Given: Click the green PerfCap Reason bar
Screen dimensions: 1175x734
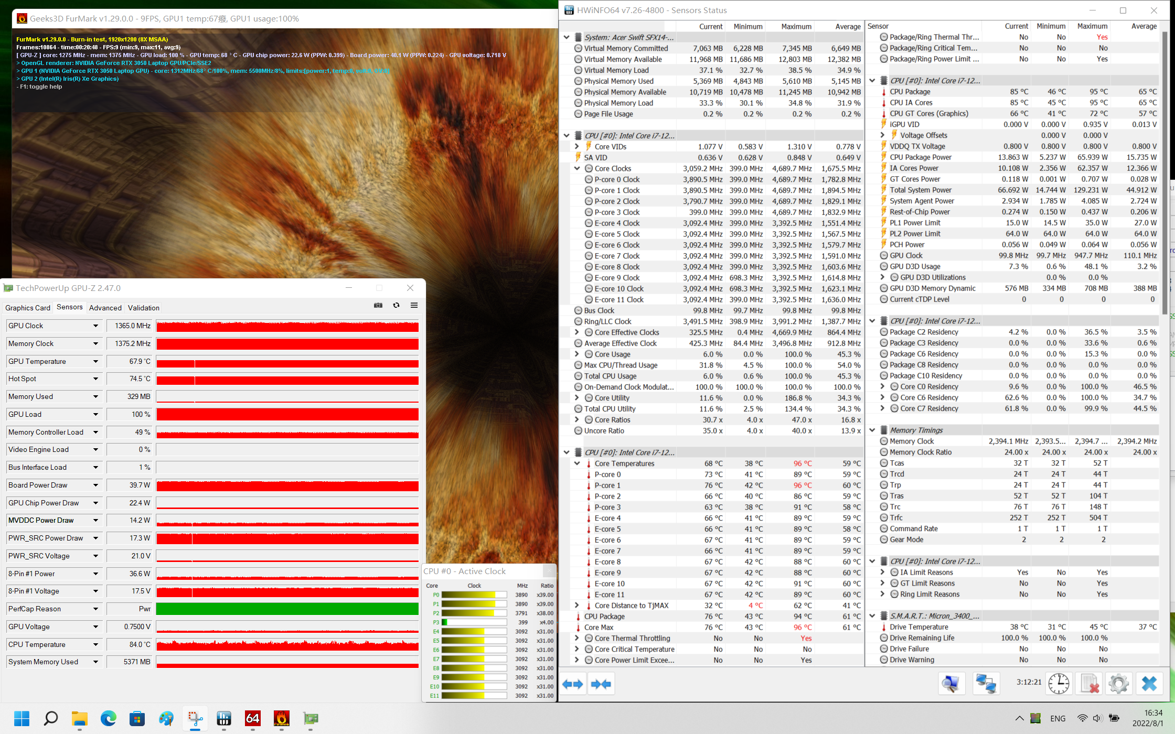Looking at the screenshot, I should point(287,609).
